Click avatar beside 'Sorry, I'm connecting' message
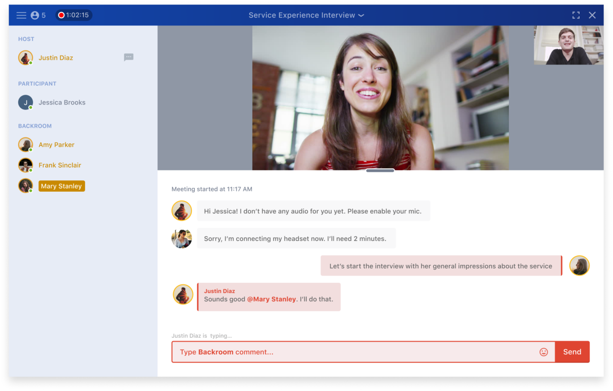Viewport: 613px width, 391px height. point(182,239)
